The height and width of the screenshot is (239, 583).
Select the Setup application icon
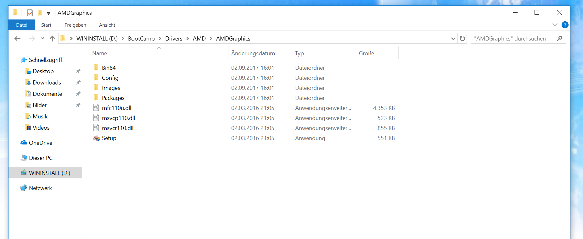pos(96,138)
